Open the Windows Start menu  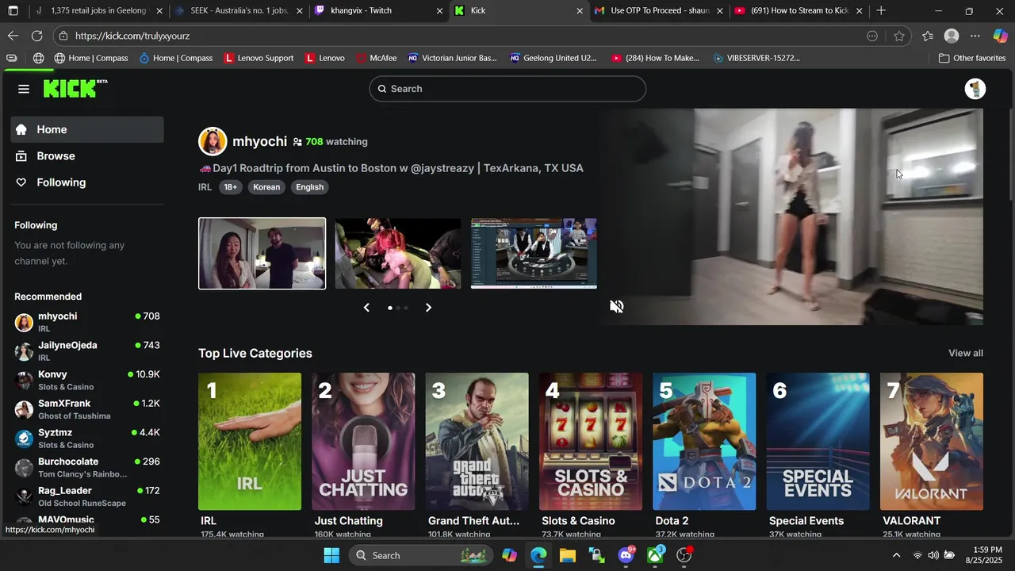tap(331, 555)
